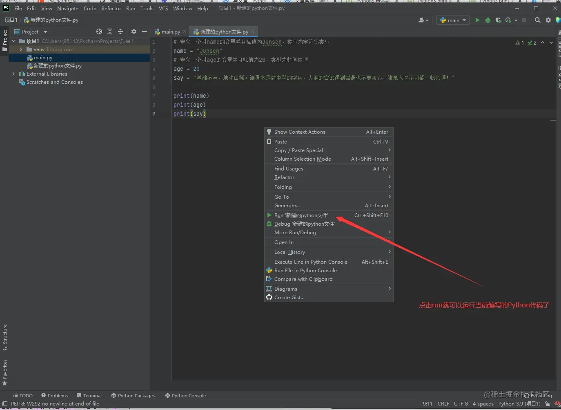The image size is (561, 410).
Task: Open the Python Console tool window
Action: tap(185, 396)
